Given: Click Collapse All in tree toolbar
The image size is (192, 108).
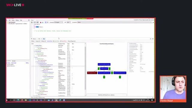Looking at the screenshot, I should tap(43, 41).
